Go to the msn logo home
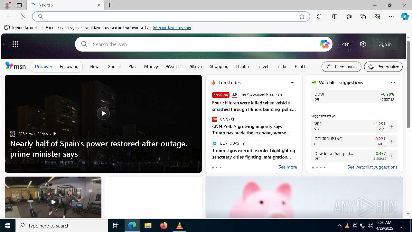412x232 pixels. tap(15, 66)
